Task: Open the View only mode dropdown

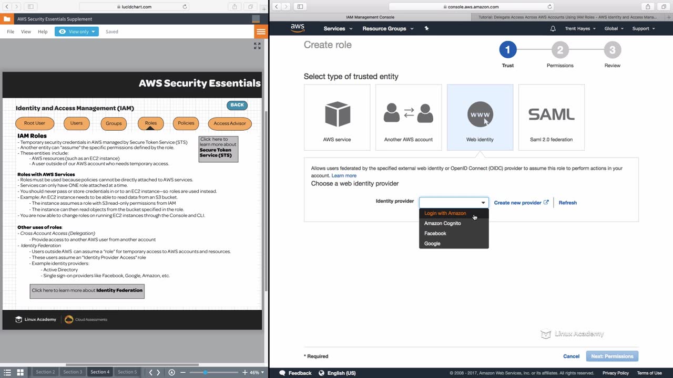Action: (77, 31)
